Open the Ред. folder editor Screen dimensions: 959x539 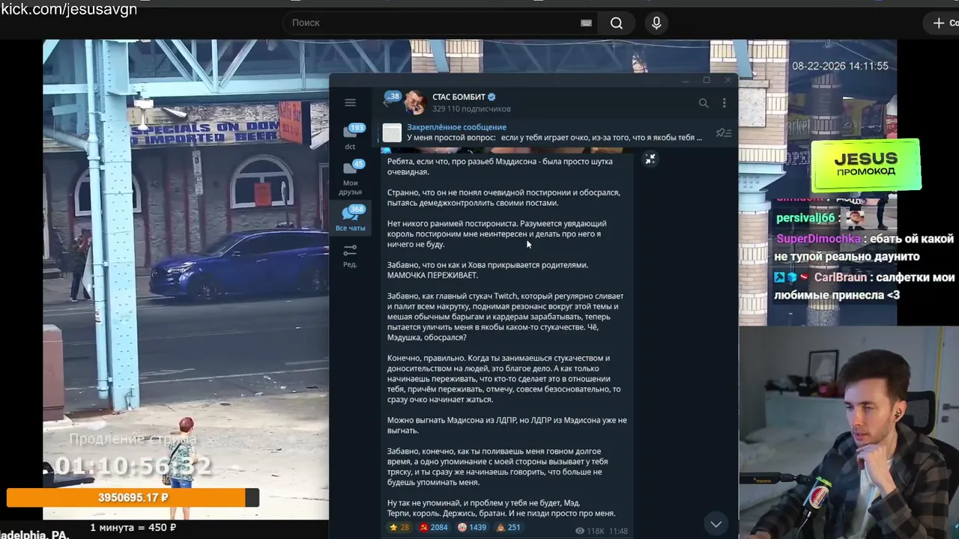click(x=350, y=255)
